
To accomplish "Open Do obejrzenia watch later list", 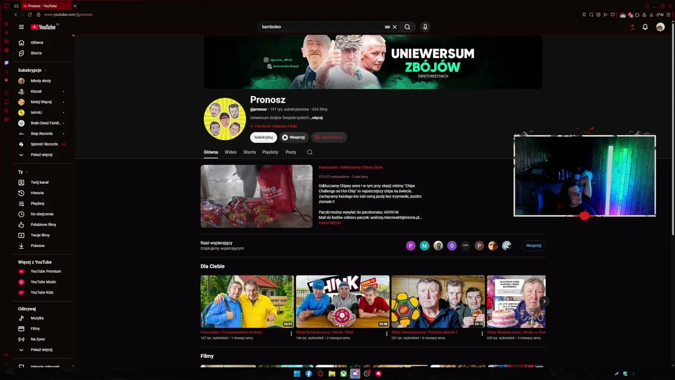I will tap(42, 214).
